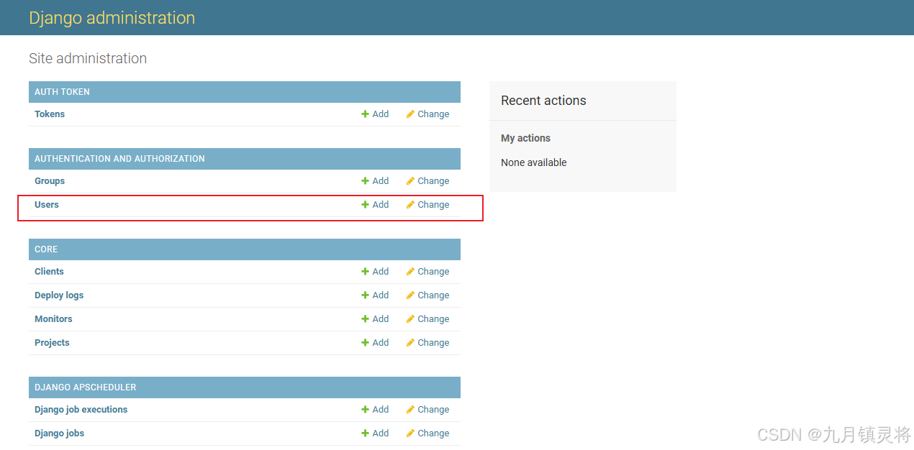Screen dimensions: 914x450
Task: Click the Site administration heading
Action: click(x=88, y=58)
